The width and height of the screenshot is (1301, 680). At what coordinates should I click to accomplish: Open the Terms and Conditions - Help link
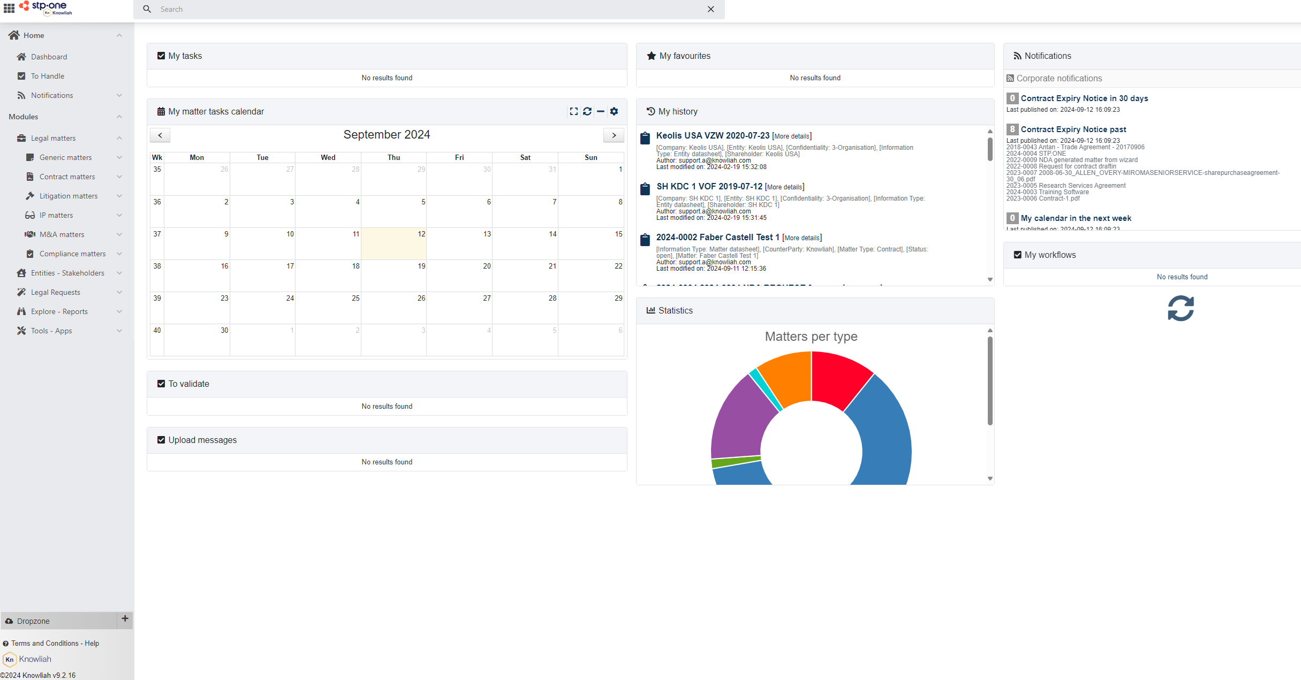pyautogui.click(x=55, y=643)
